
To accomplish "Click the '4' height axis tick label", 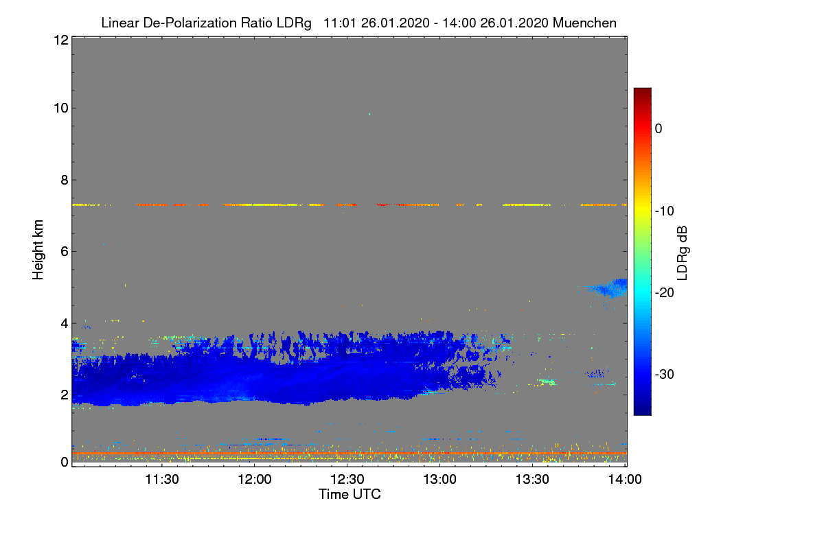I will [64, 323].
